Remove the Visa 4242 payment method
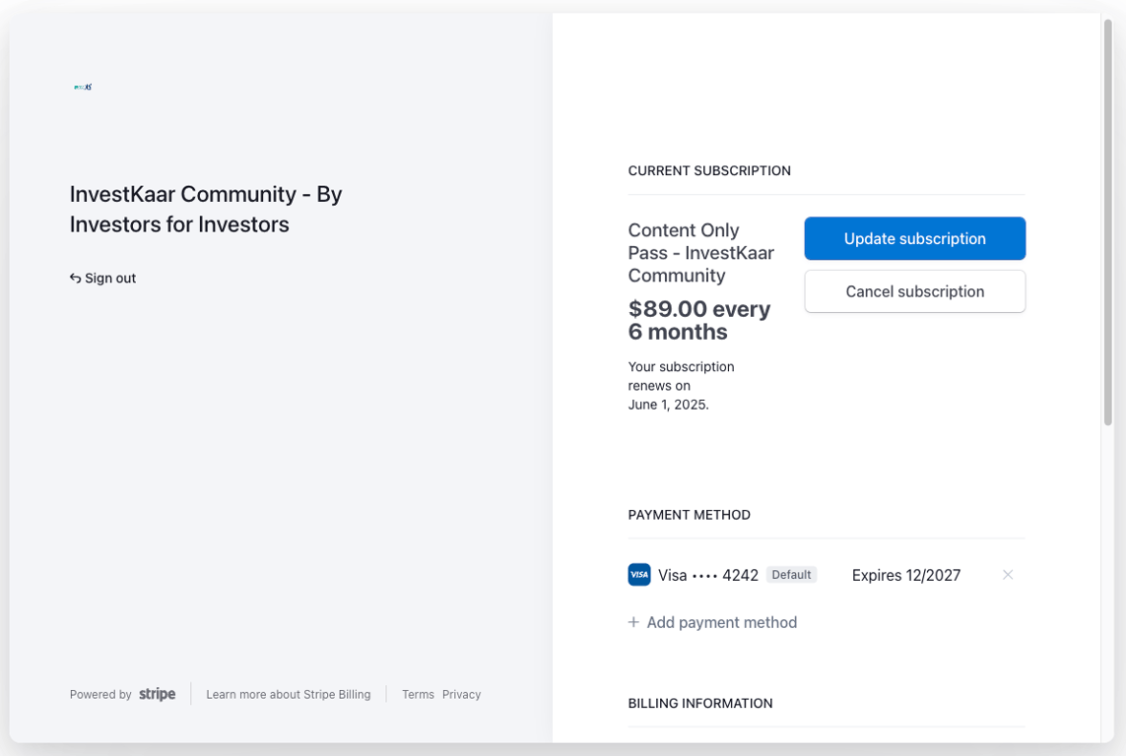The image size is (1126, 756). click(1008, 575)
